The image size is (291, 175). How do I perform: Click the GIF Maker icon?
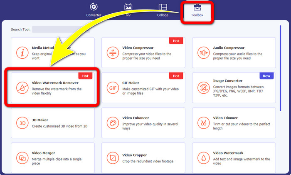tap(113, 88)
